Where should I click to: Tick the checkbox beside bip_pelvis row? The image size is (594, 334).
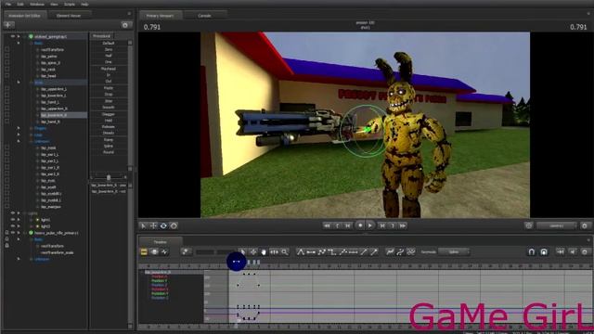click(x=6, y=56)
